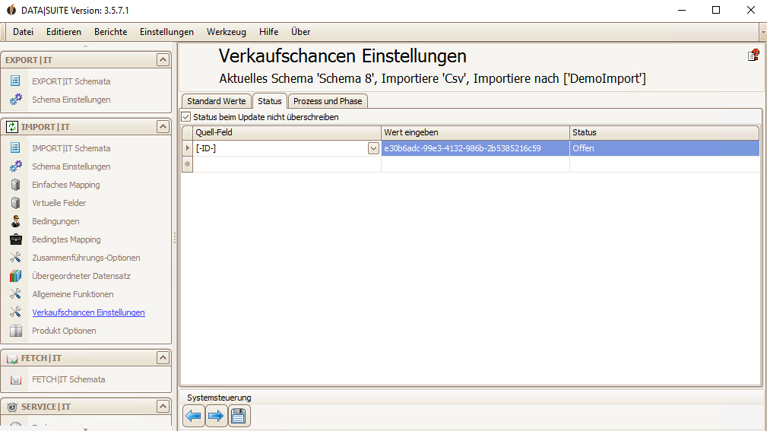Viewport: 767px width, 431px height.
Task: Open the Verkaufschancen Einstellungen link
Action: [x=88, y=312]
